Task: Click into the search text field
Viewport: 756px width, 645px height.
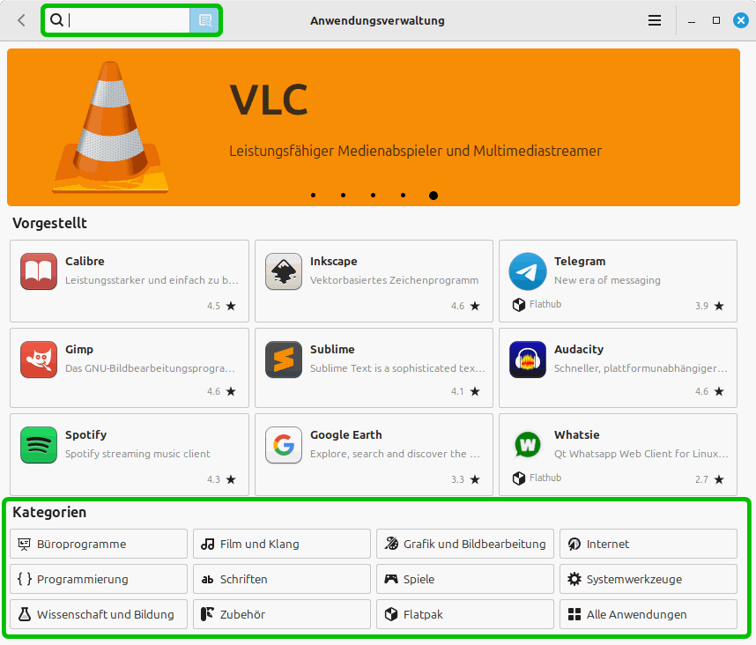Action: [x=128, y=20]
